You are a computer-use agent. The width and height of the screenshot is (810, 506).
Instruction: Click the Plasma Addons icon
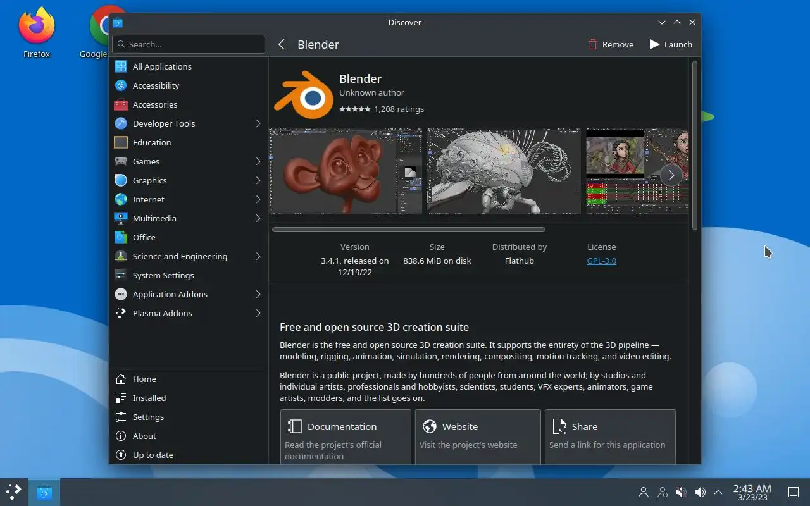point(121,313)
